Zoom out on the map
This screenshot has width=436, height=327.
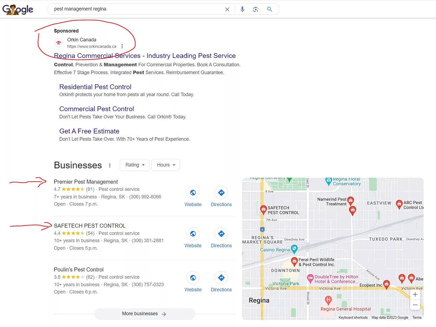(415, 305)
